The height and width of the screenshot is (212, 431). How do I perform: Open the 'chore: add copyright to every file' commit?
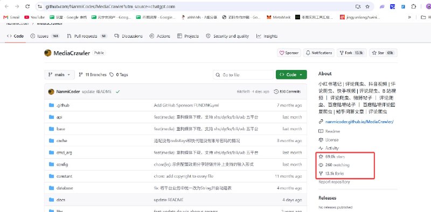pos(184,176)
